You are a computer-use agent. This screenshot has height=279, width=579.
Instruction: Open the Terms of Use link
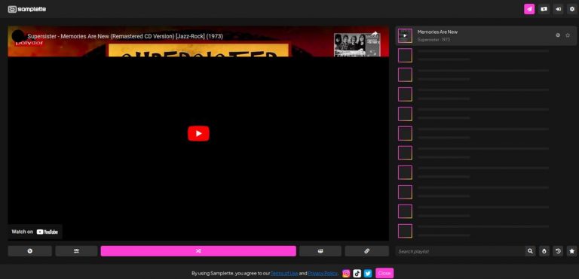coord(284,274)
